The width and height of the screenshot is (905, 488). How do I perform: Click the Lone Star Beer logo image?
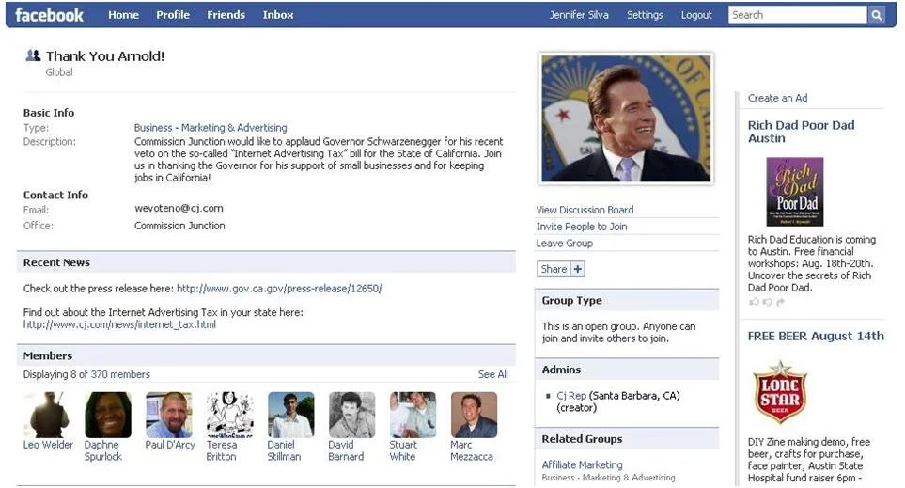pos(780,393)
